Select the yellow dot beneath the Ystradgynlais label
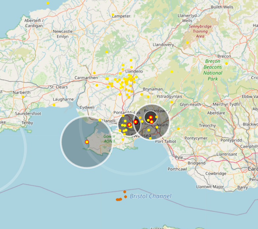 pyautogui.click(x=172, y=102)
